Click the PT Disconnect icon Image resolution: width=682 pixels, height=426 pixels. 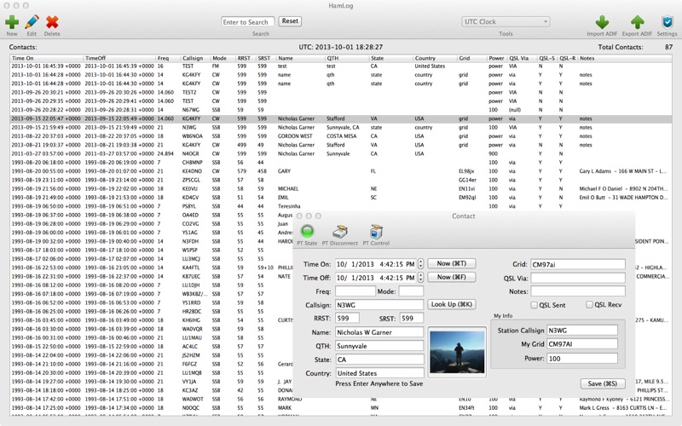pos(339,232)
